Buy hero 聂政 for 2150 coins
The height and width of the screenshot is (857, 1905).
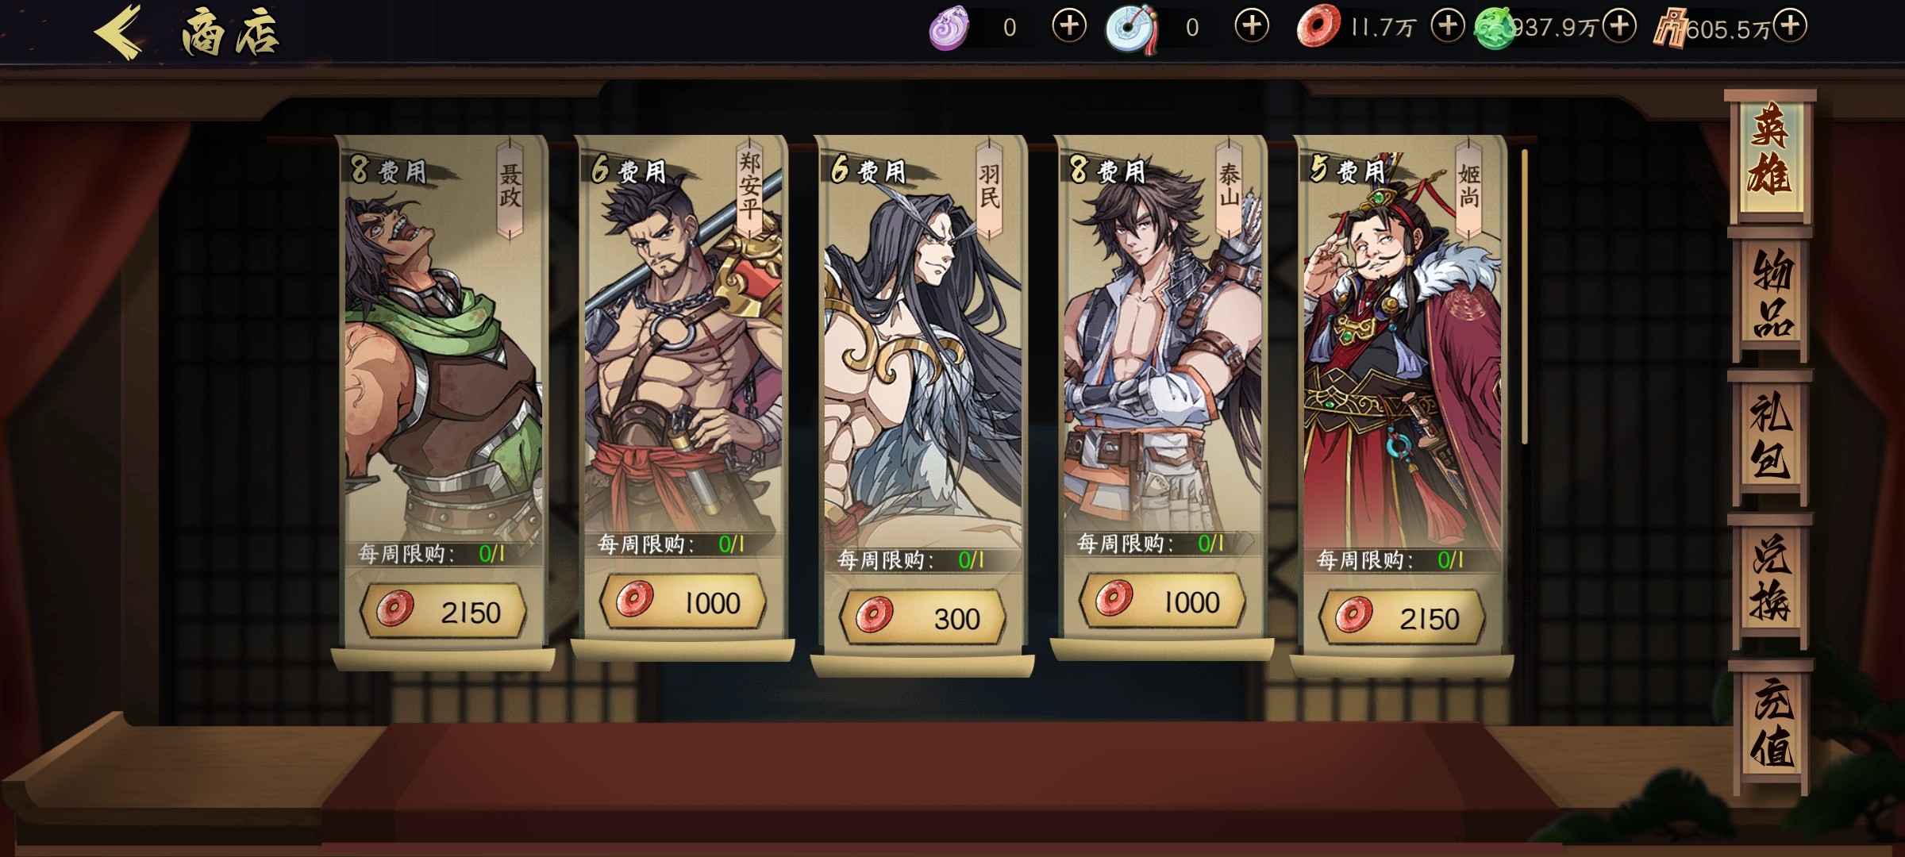click(x=443, y=611)
